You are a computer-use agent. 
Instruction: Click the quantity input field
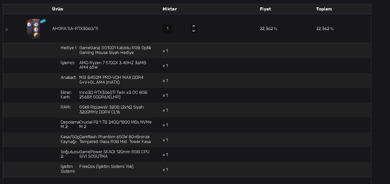(168, 29)
